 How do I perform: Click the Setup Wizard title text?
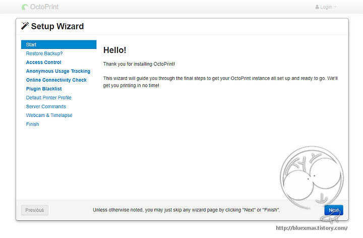point(57,26)
